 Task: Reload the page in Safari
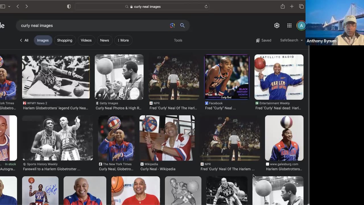point(206,7)
